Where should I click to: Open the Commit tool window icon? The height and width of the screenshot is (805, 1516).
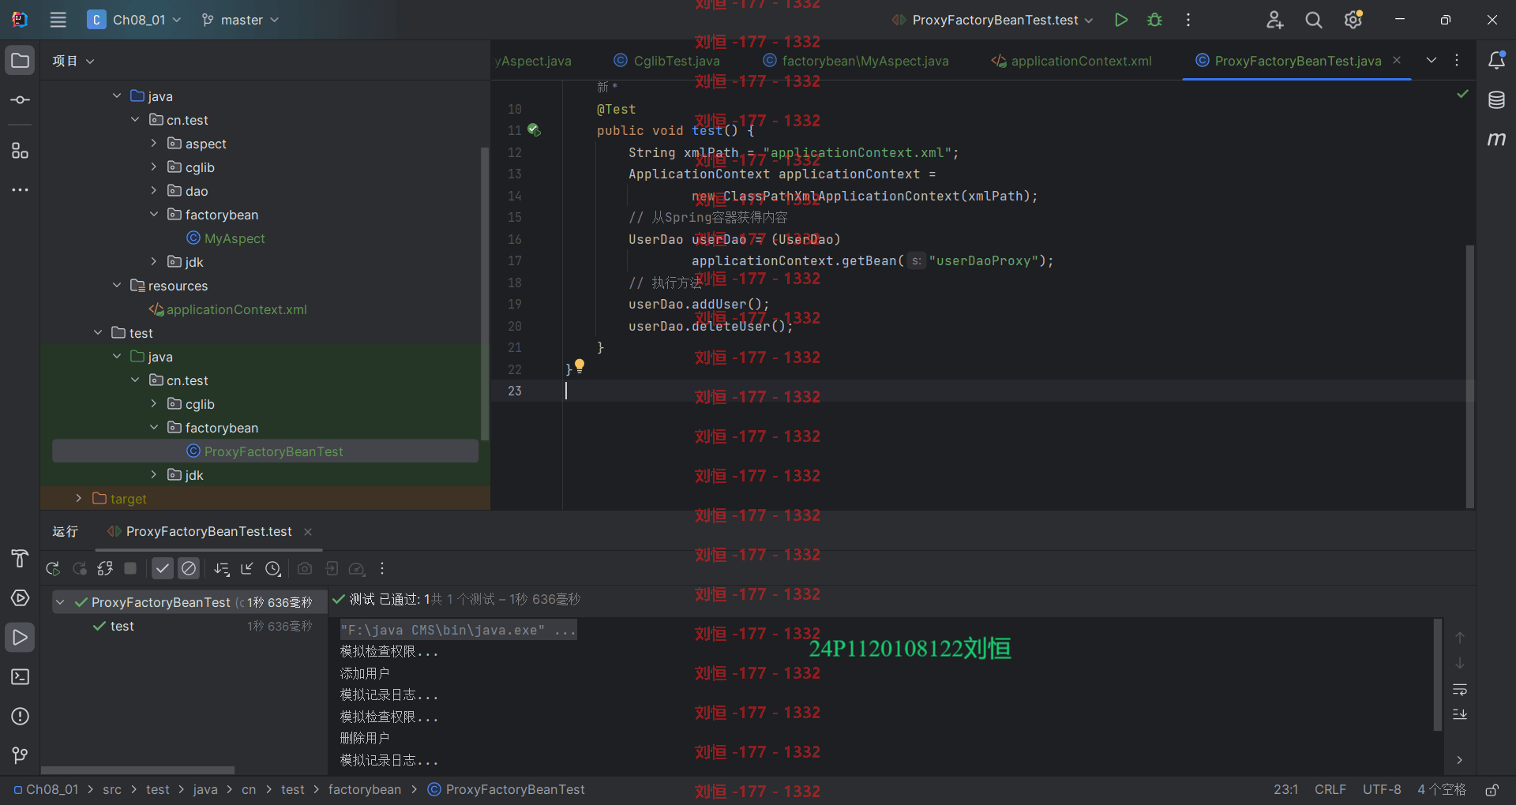pos(21,100)
